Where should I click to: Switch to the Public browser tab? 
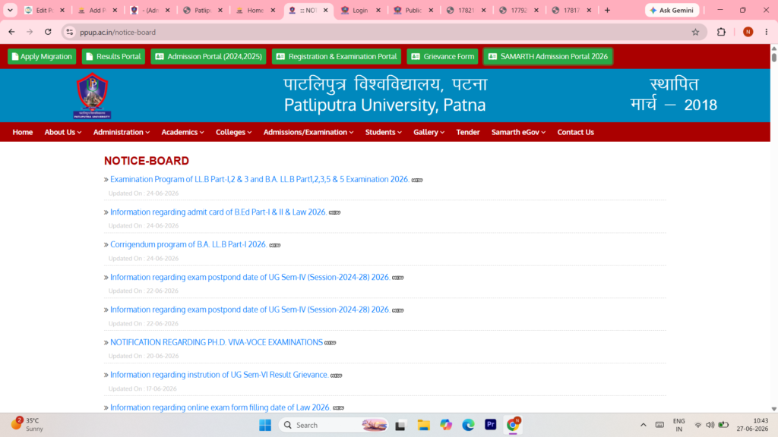click(413, 10)
